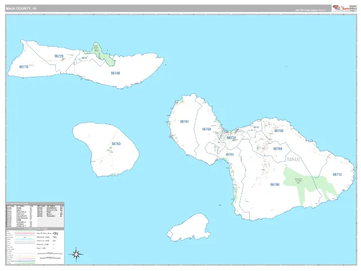Screen dimensions: 361x271
Task: Click the edition text in the header bar
Action: click(310, 10)
